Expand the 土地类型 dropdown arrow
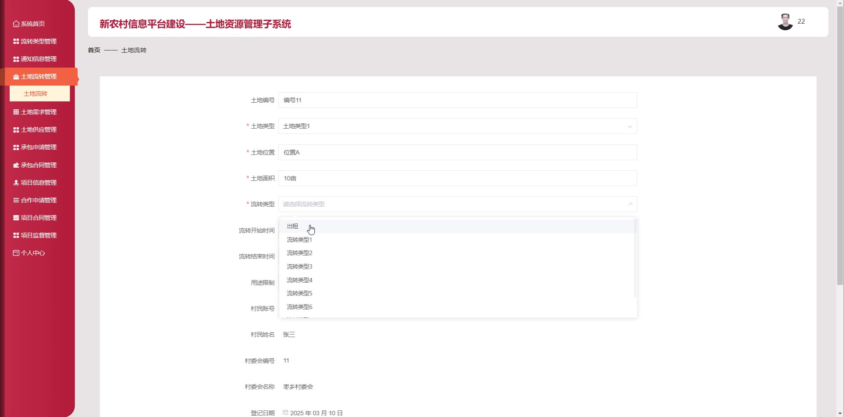Image resolution: width=844 pixels, height=417 pixels. (x=630, y=126)
